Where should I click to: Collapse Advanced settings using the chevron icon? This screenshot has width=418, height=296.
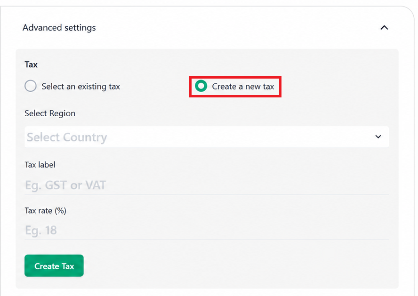(x=384, y=27)
